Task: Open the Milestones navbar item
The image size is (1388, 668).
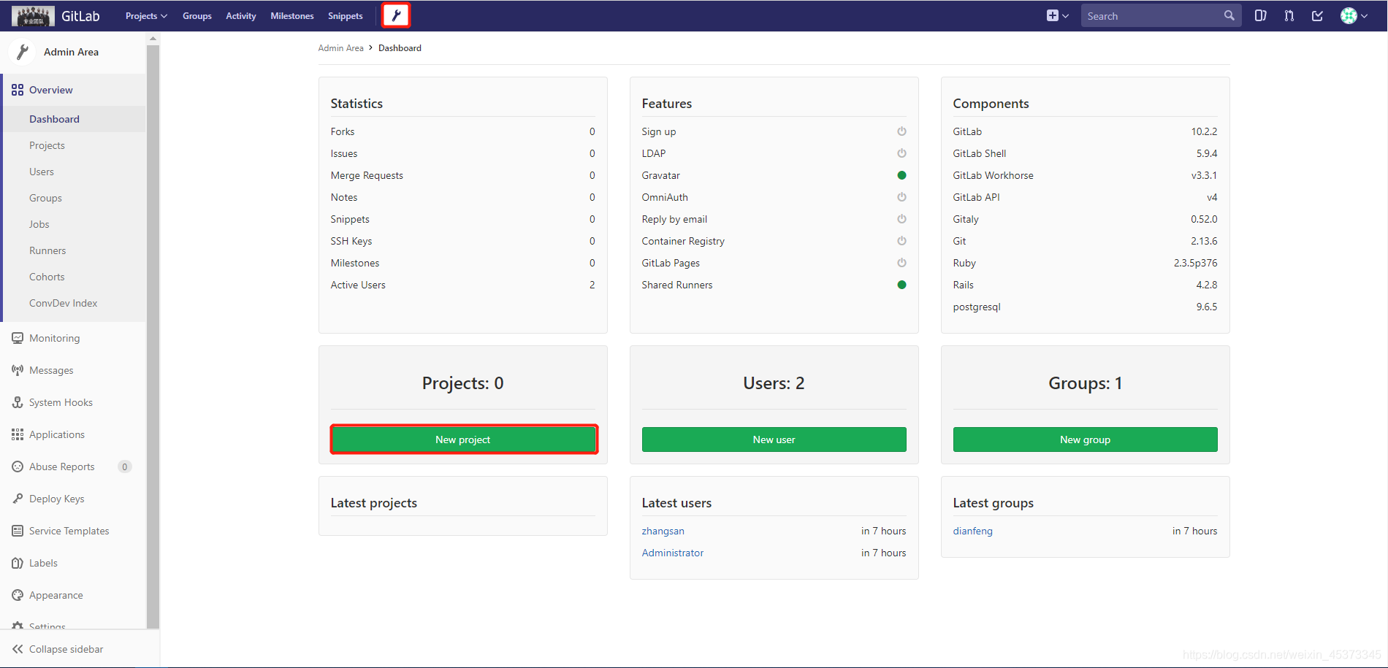Action: 292,16
